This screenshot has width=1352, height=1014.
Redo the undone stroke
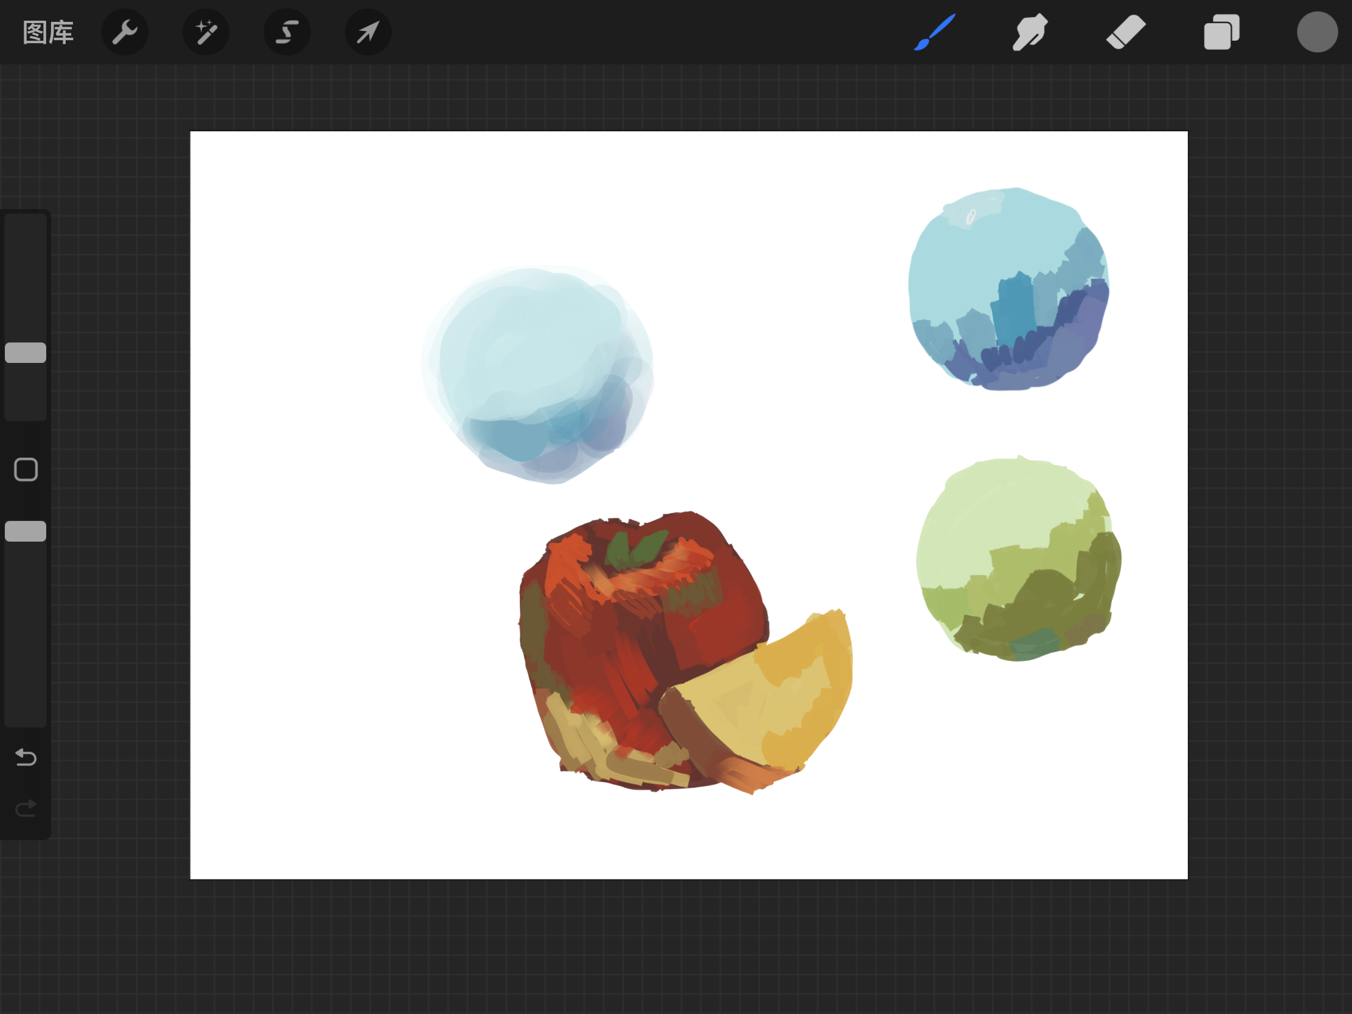coord(26,809)
